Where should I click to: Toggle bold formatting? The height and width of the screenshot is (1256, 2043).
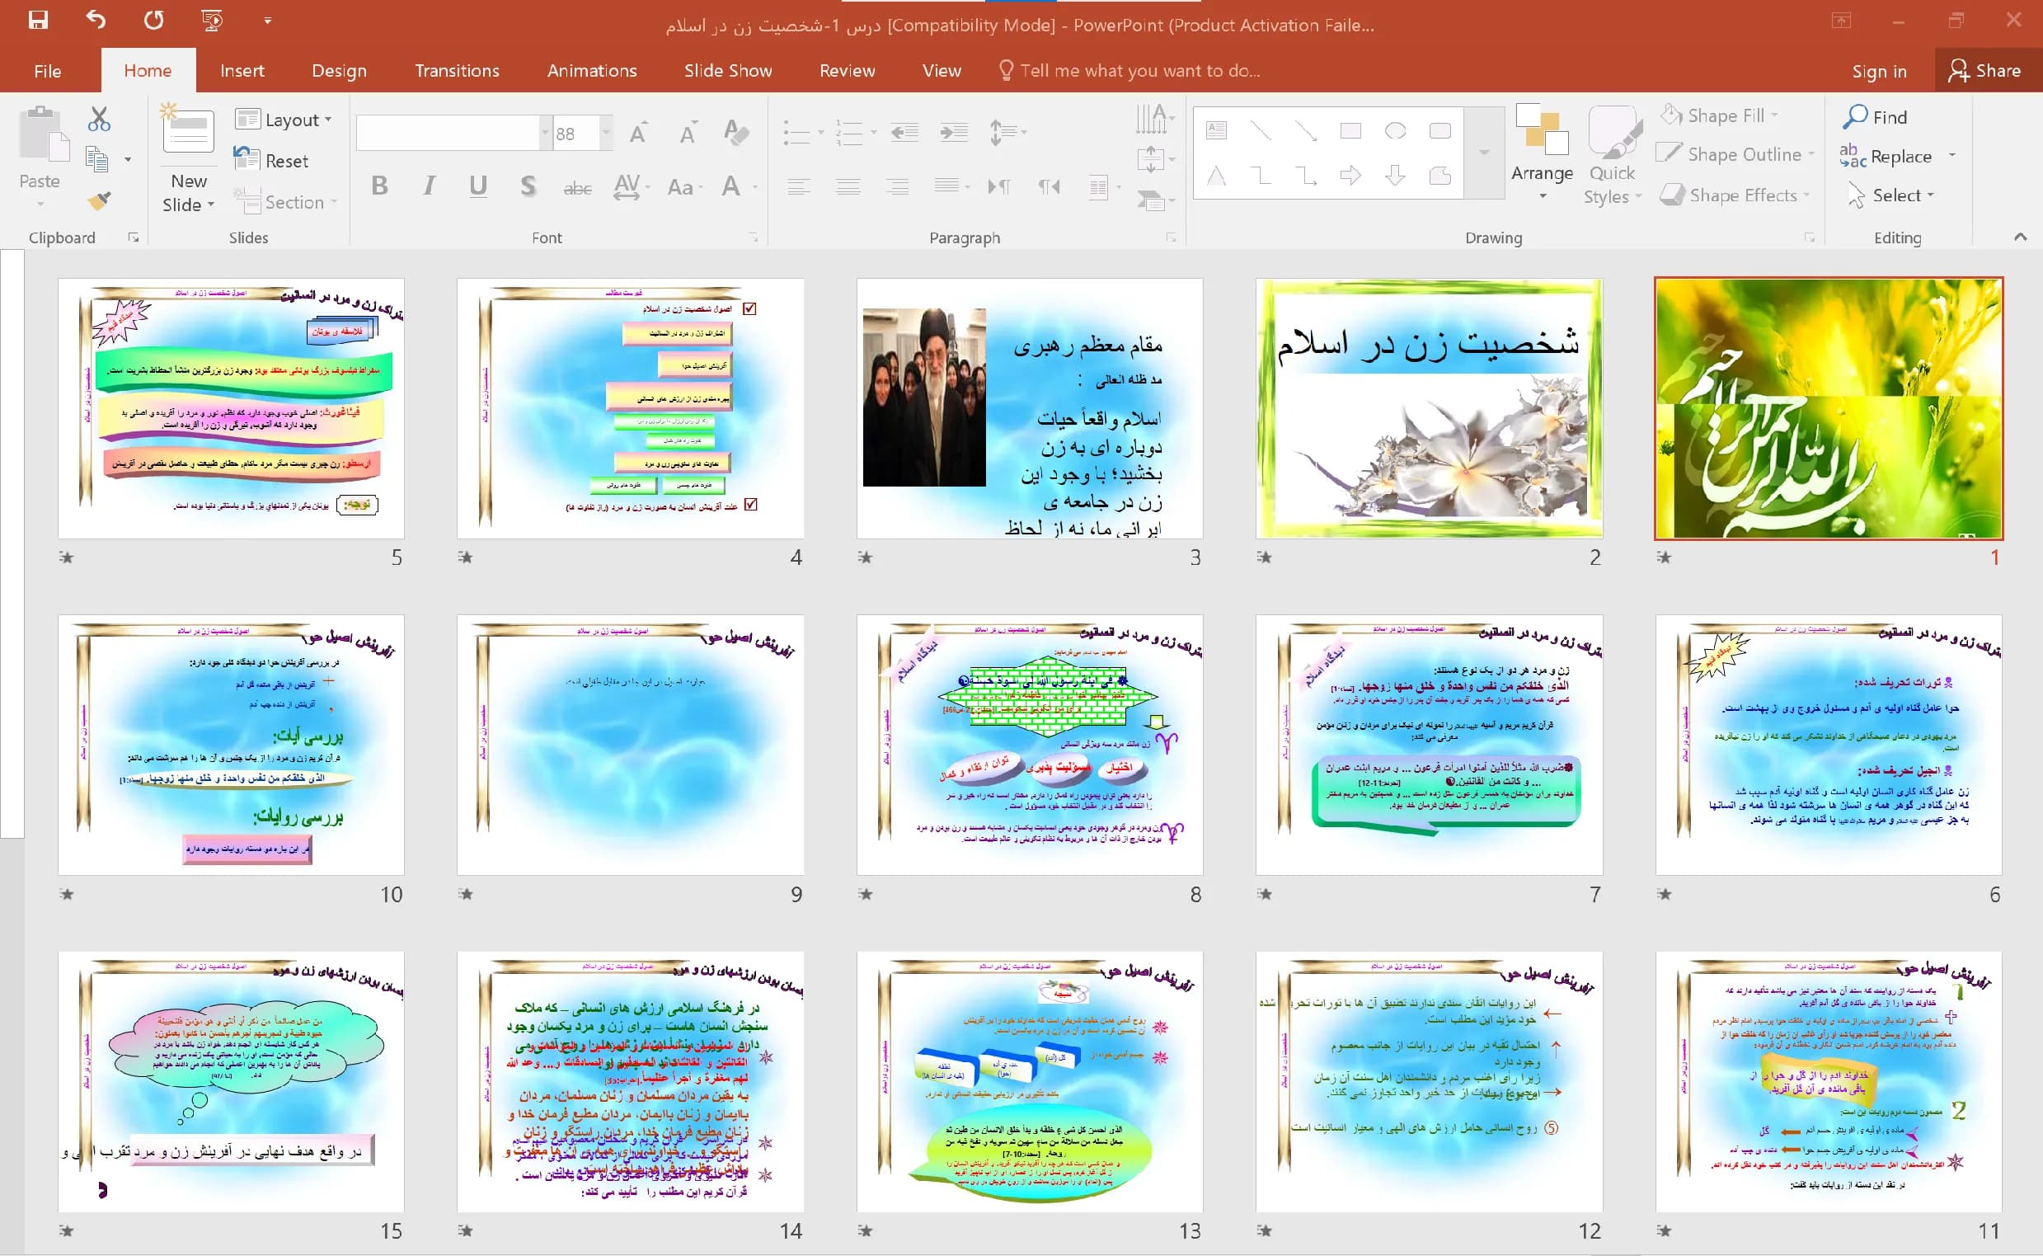coord(379,186)
